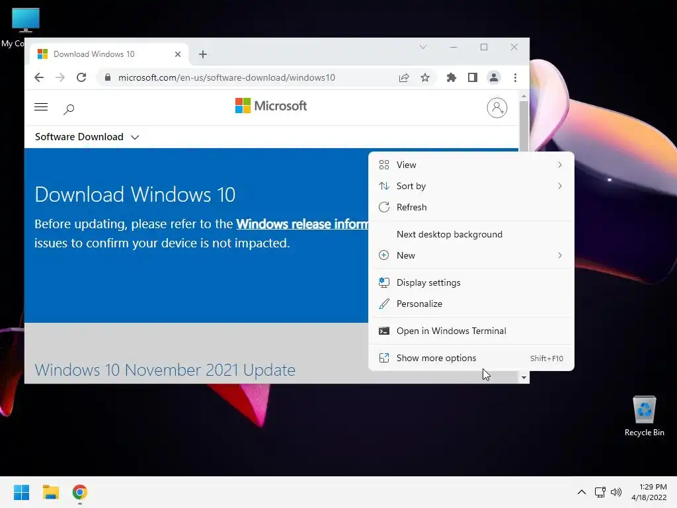Click the scrollbar up arrow in Chrome
677x508 pixels.
(x=524, y=96)
